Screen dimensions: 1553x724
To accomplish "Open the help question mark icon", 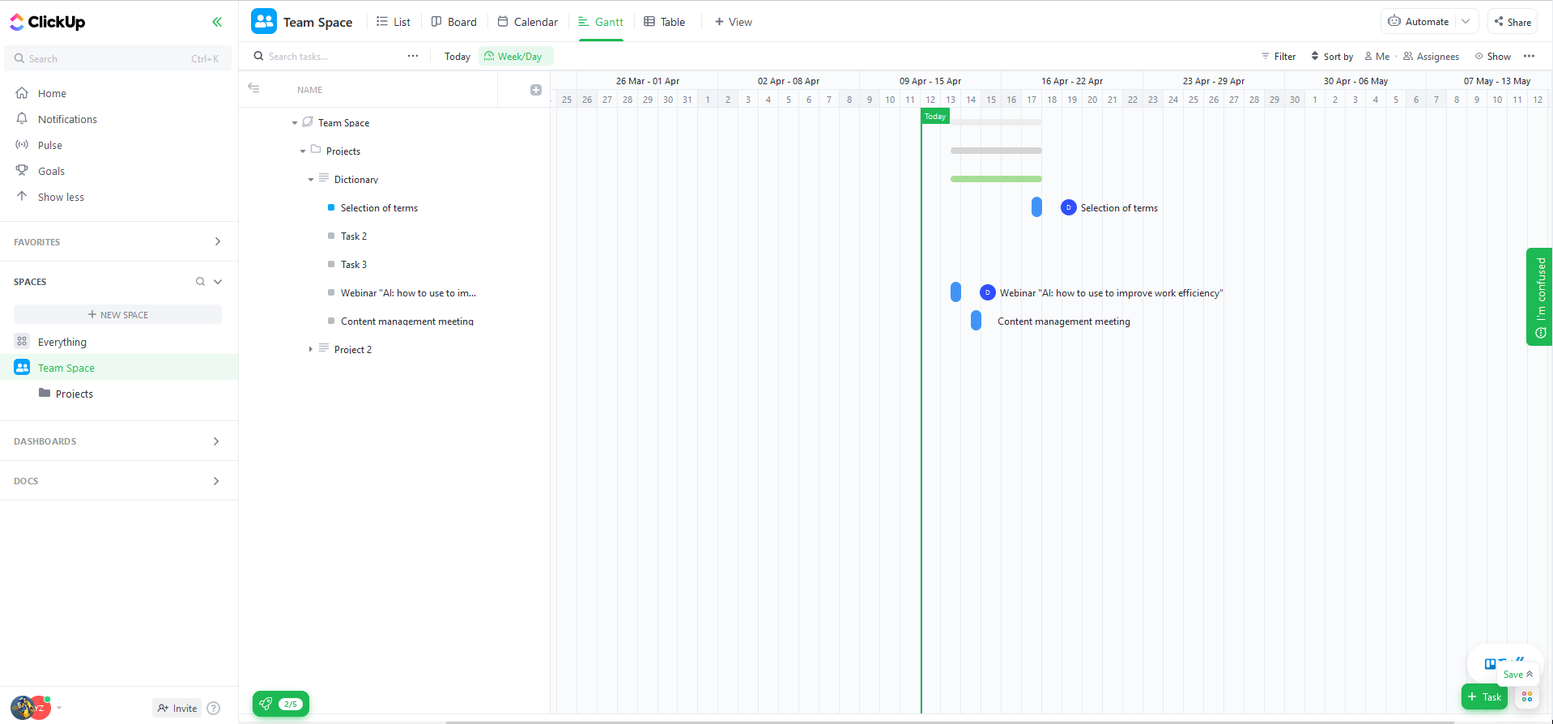I will point(214,709).
